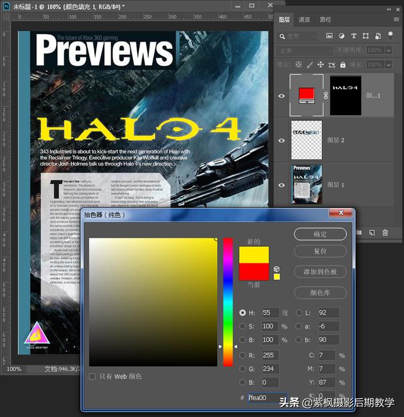Click the adjustment layer filter icon
The image size is (404, 417).
coord(342,36)
